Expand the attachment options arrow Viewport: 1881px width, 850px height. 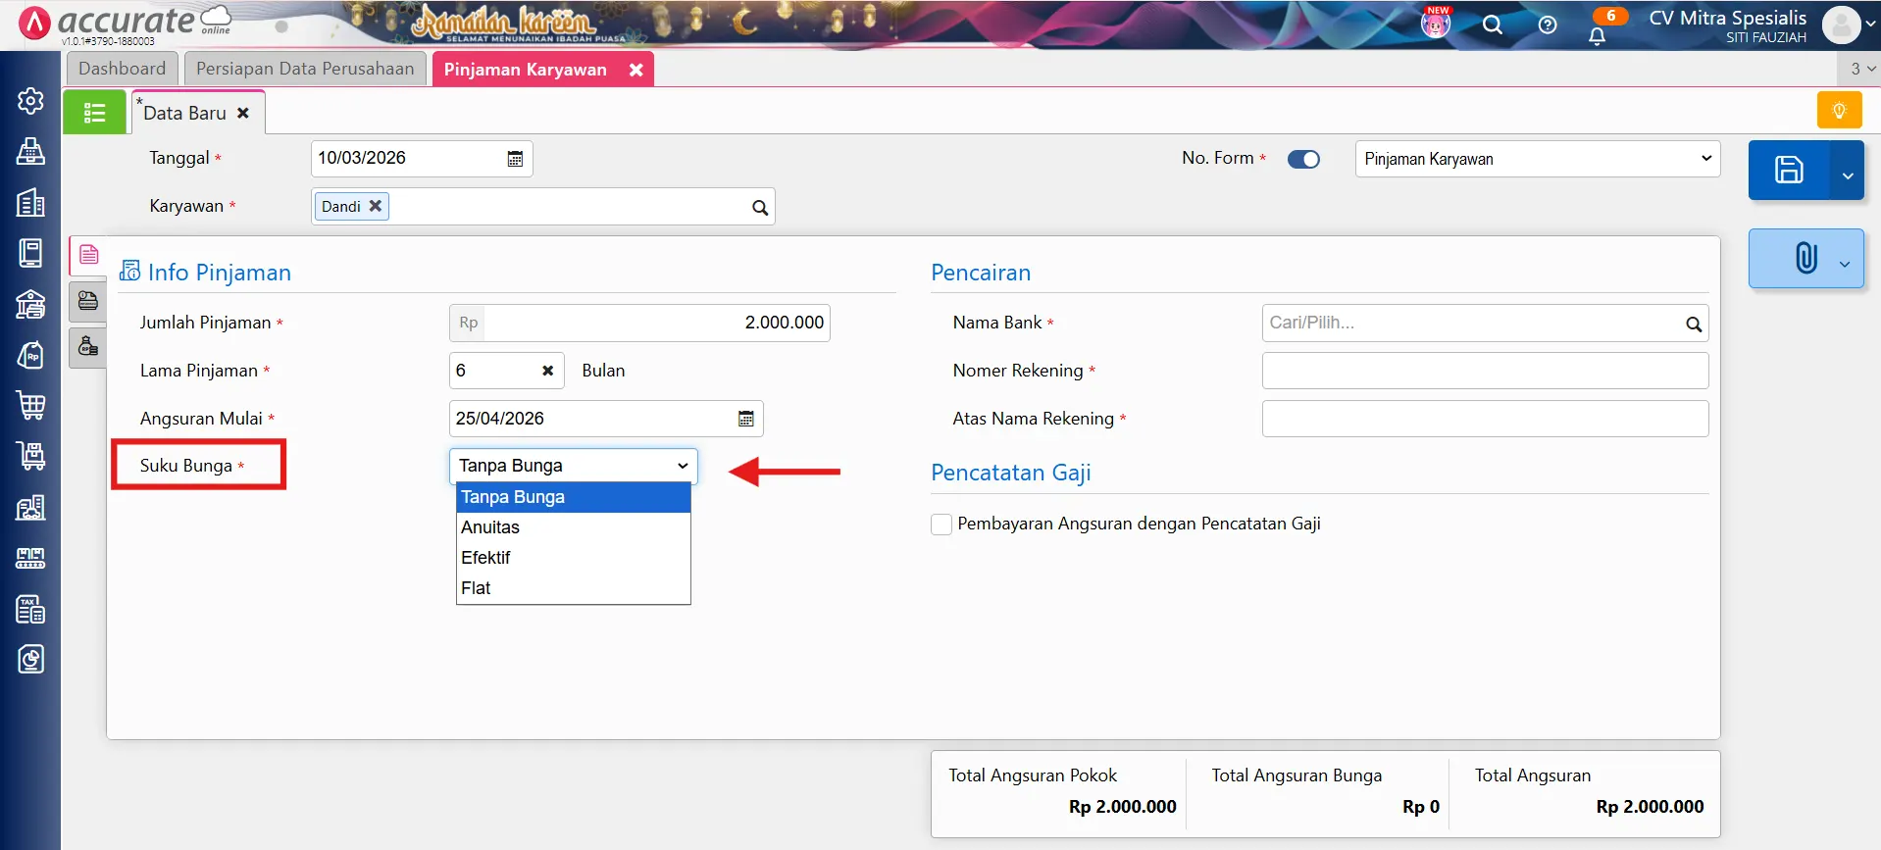point(1845,264)
